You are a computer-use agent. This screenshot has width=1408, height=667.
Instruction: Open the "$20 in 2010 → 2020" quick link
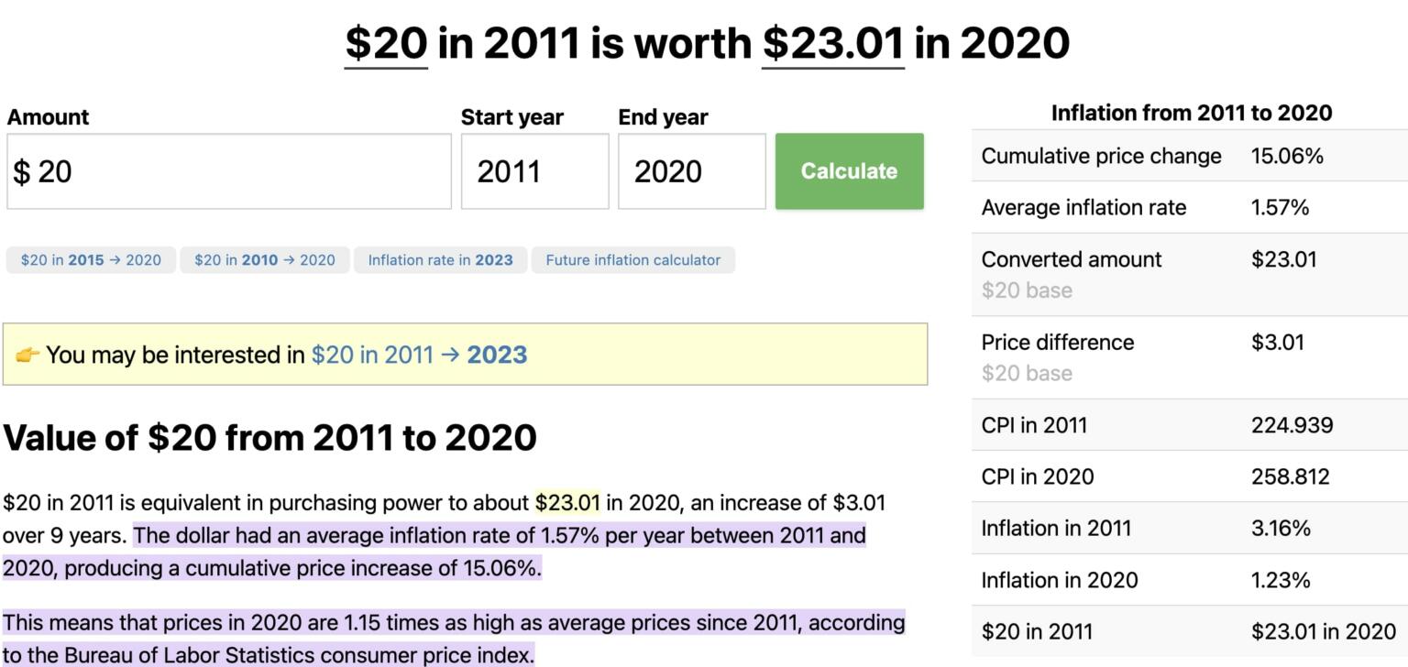coord(266,259)
